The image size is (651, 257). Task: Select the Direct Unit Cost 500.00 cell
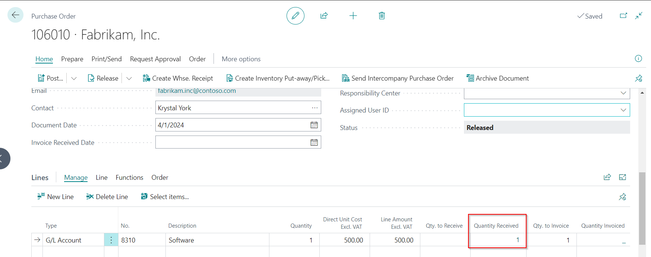coord(345,240)
